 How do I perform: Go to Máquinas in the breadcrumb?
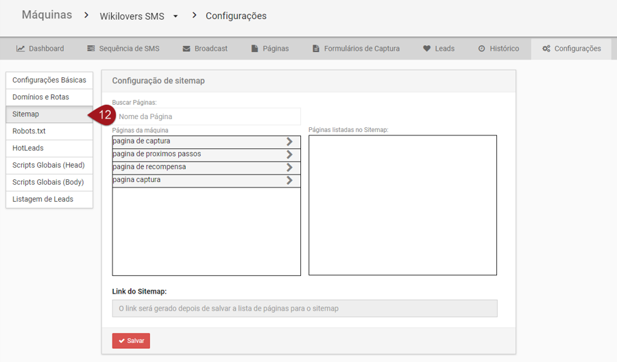[47, 15]
